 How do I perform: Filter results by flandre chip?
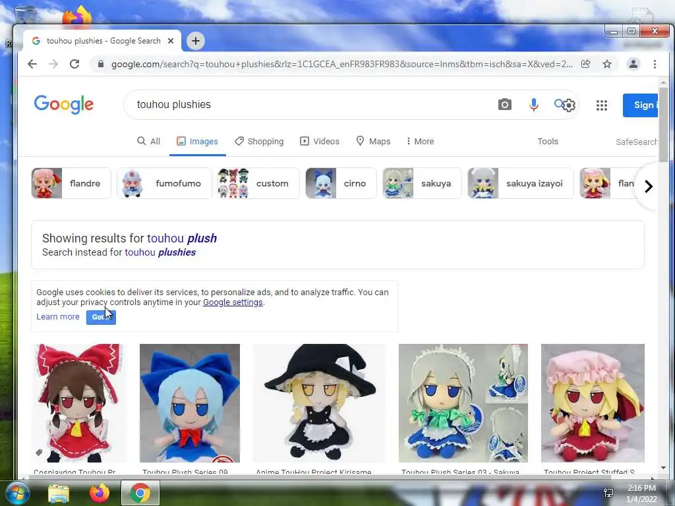(x=71, y=183)
